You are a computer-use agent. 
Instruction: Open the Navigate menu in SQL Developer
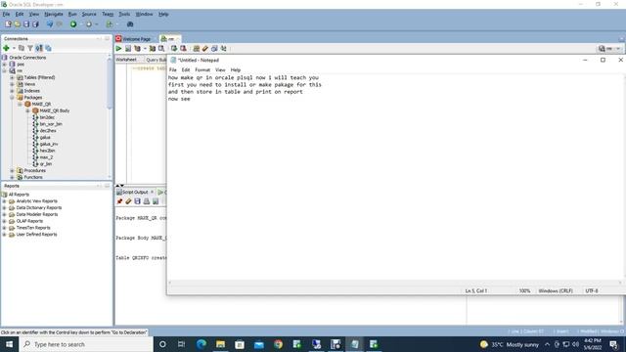(x=54, y=14)
